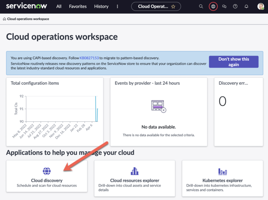Open the Total configuration items card
The height and width of the screenshot is (200, 268).
tap(55, 112)
